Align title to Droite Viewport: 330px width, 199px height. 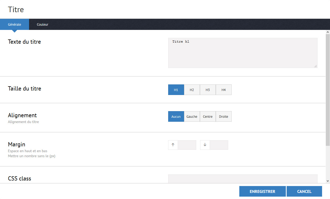click(x=224, y=116)
